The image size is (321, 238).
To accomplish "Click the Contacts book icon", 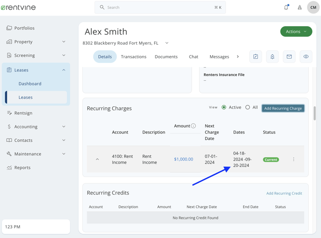I will click(9, 140).
